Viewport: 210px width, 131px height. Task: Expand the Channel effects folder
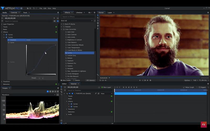pos(61,27)
